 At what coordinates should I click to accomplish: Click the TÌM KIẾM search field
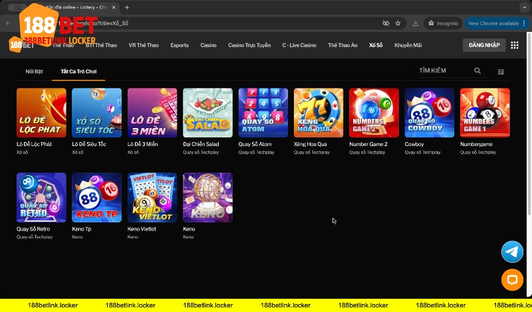[x=442, y=71]
